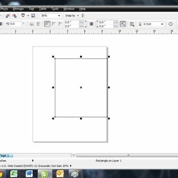Open the Application launcher dropdown arrow
The height and width of the screenshot is (178, 178).
28,16
